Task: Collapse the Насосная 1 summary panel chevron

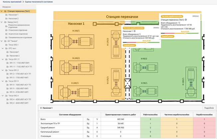Action: click(x=41, y=108)
